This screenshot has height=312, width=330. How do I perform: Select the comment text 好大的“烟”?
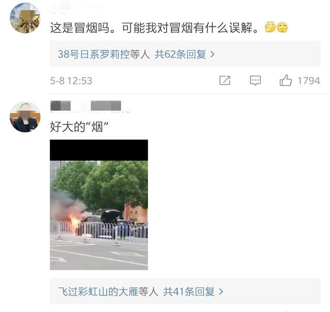[x=79, y=127]
